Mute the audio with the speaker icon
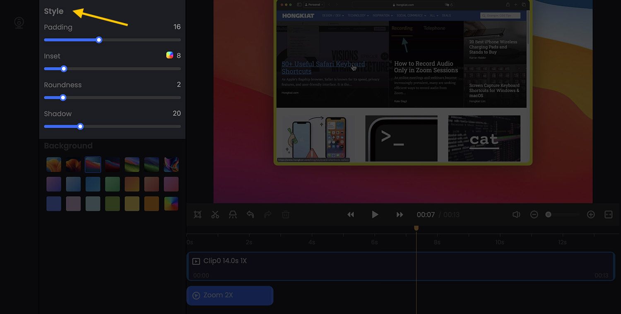621x314 pixels. 516,214
